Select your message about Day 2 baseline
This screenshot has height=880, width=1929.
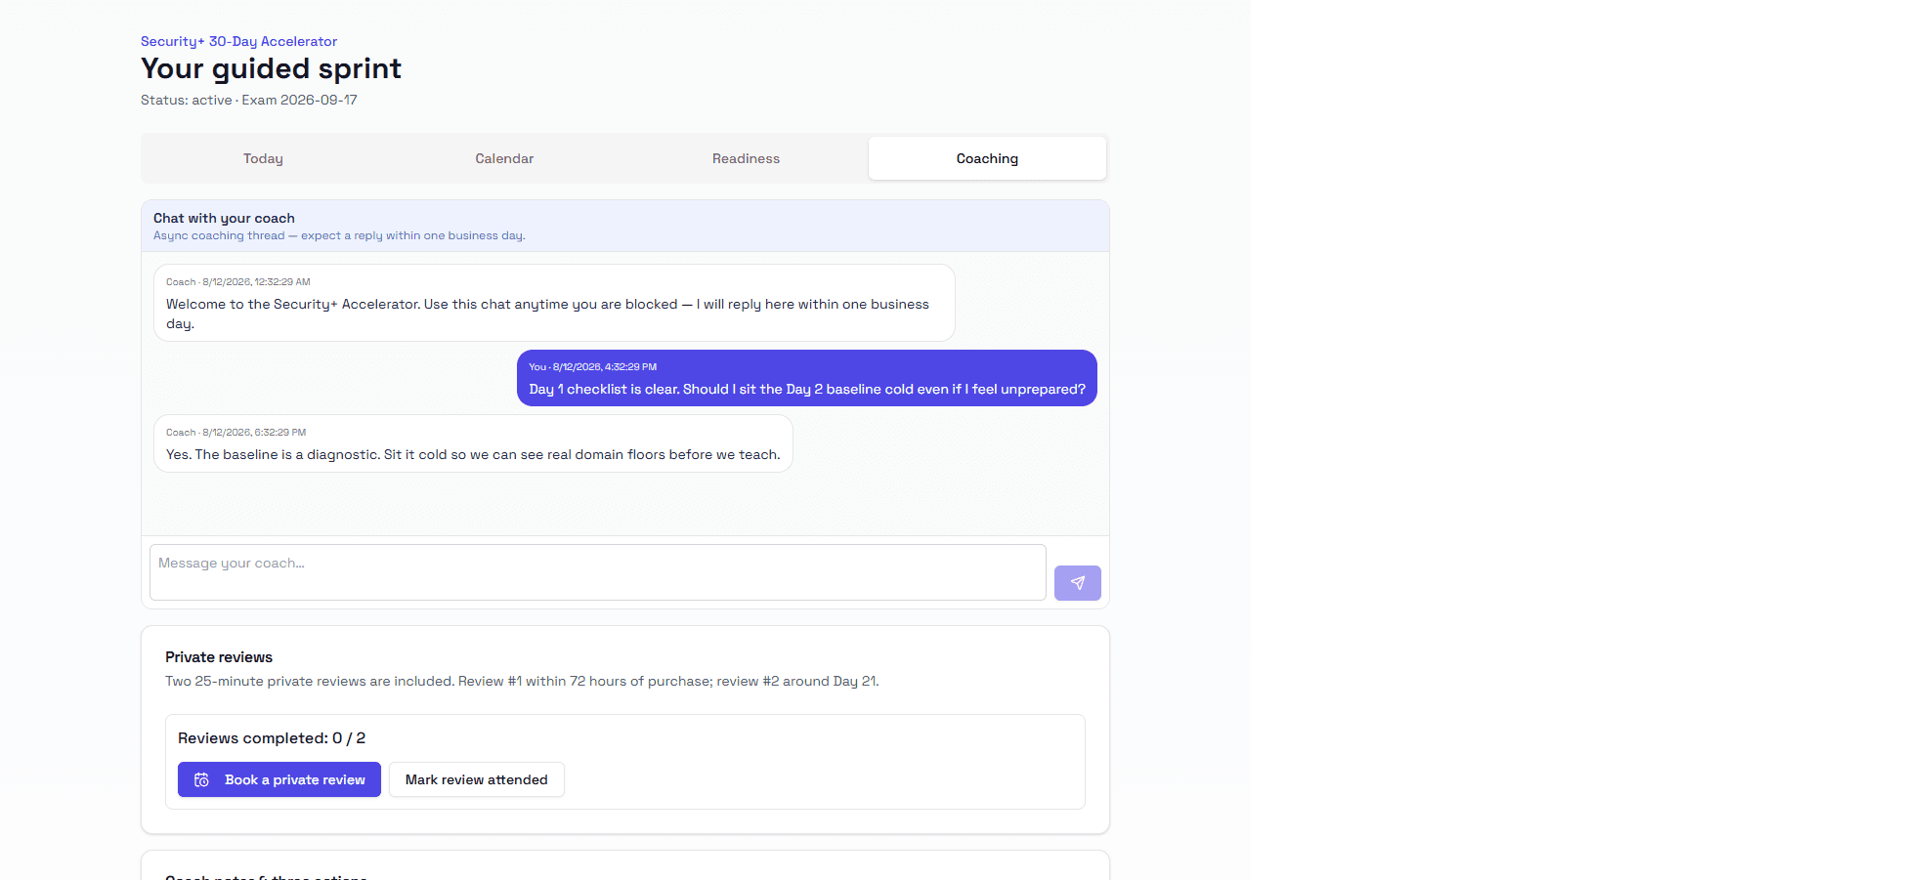click(x=807, y=378)
